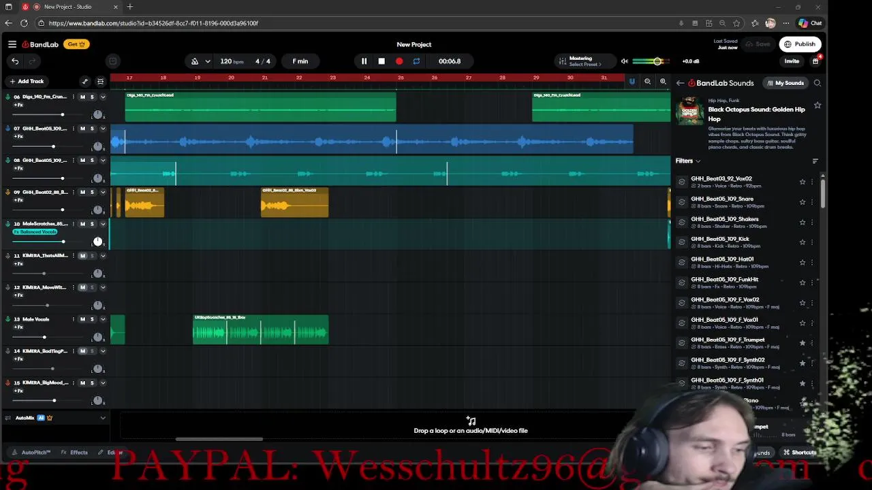Expand the AutoMix section chevron
Viewport: 872px width, 490px height.
[103, 418]
